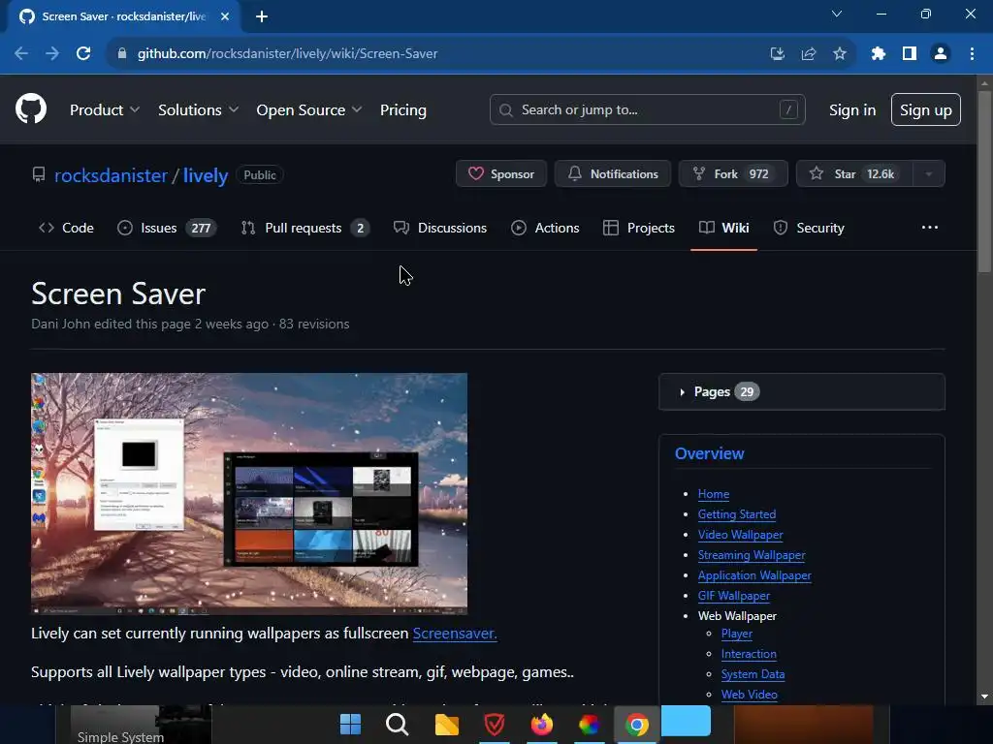Image resolution: width=993 pixels, height=744 pixels.
Task: Open Chrome extensions puzzle icon
Action: (878, 54)
